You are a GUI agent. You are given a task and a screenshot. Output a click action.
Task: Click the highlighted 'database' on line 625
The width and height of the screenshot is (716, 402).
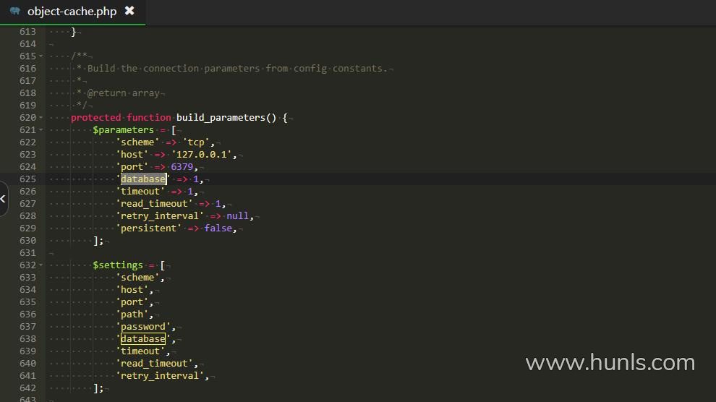[143, 179]
